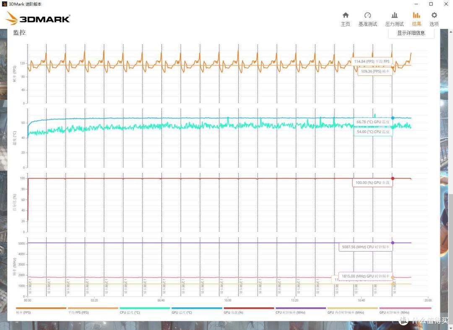Click the 20:00 time axis label
Image resolution: width=453 pixels, height=330 pixels.
click(427, 300)
